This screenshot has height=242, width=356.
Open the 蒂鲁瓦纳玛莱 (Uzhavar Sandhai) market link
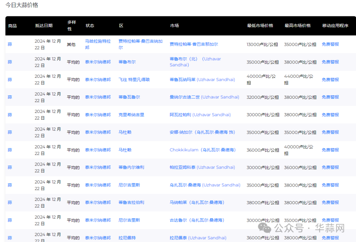202,79
